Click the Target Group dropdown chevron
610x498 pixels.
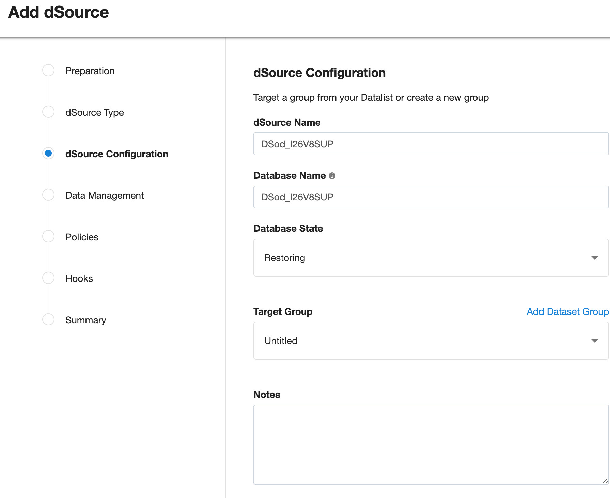(x=595, y=341)
